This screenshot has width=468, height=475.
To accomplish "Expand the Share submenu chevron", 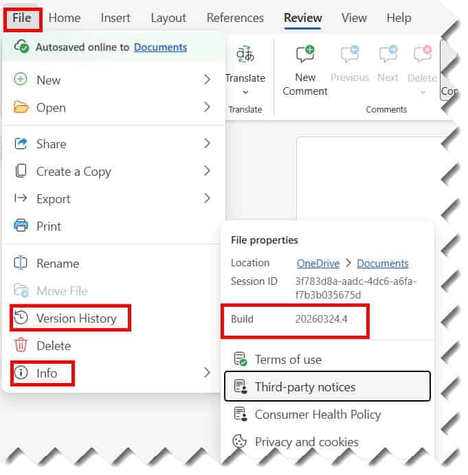I will (207, 143).
